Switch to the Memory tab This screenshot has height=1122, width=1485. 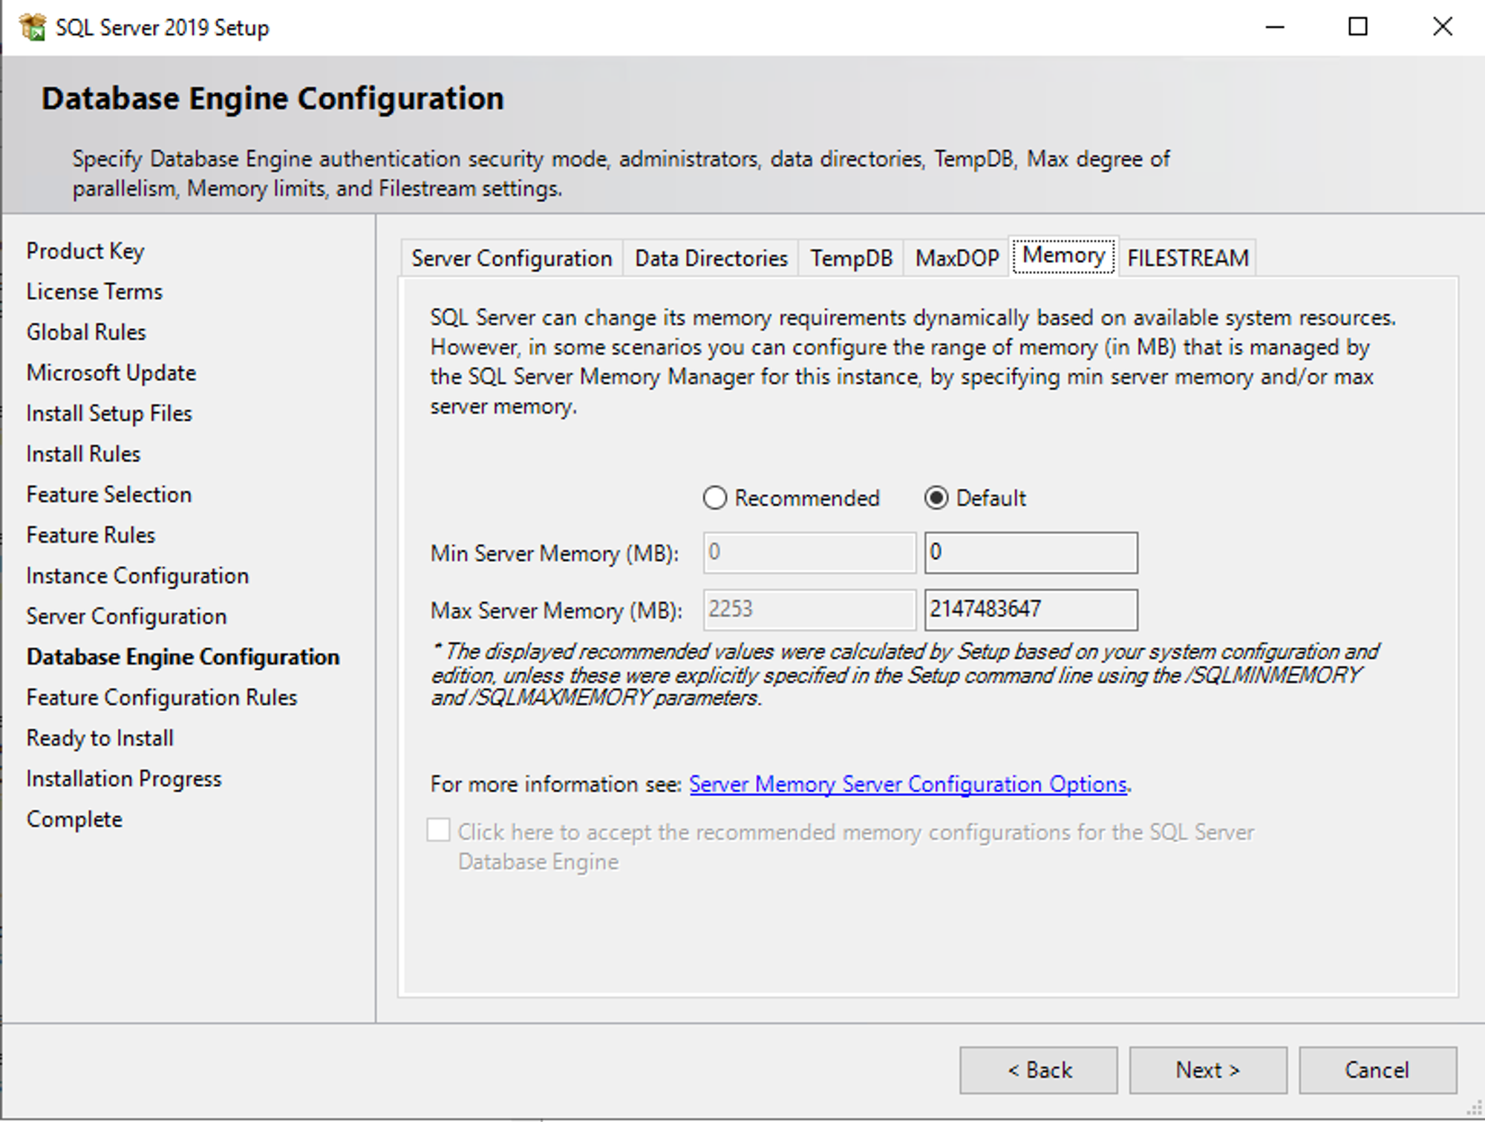(1063, 256)
